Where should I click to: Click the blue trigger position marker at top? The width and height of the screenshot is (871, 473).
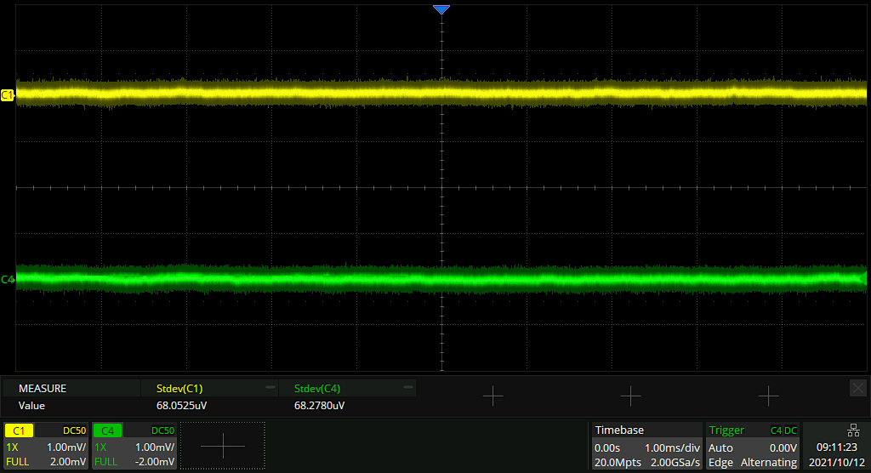point(441,9)
